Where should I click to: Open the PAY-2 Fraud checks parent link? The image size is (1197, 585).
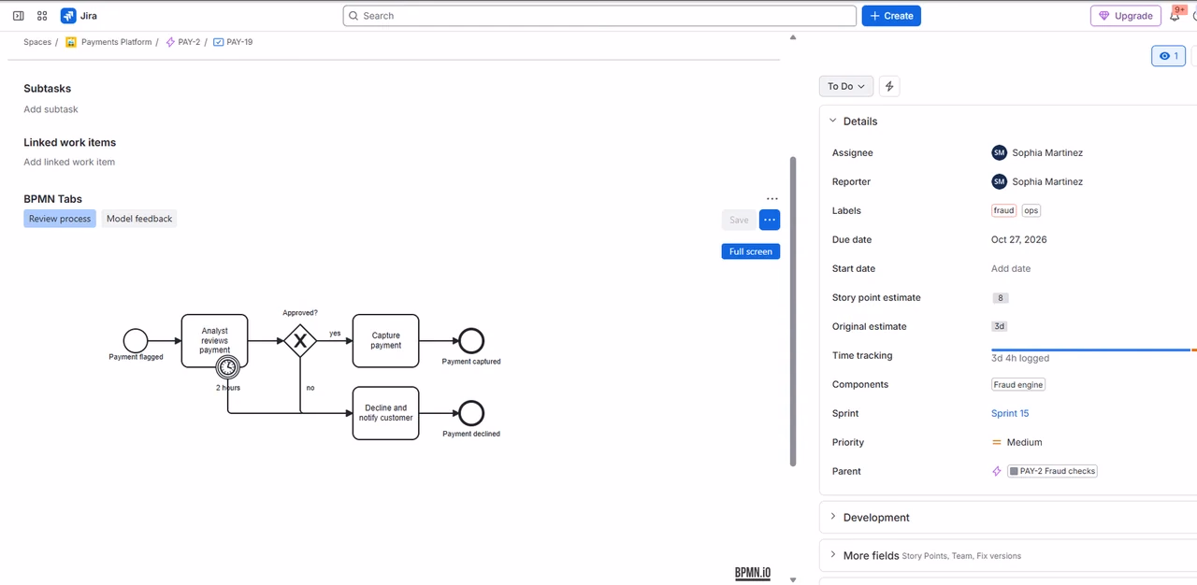(x=1052, y=471)
